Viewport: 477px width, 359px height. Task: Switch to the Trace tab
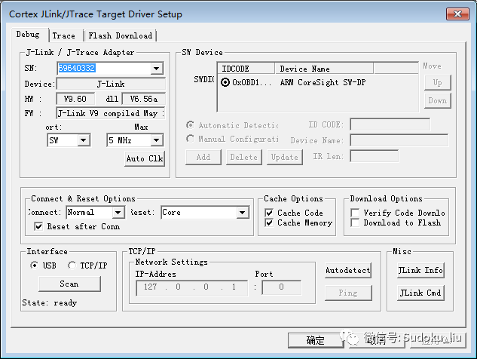[x=64, y=35]
